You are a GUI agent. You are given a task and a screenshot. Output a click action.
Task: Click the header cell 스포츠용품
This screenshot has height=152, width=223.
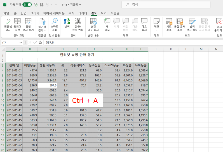point(111,65)
